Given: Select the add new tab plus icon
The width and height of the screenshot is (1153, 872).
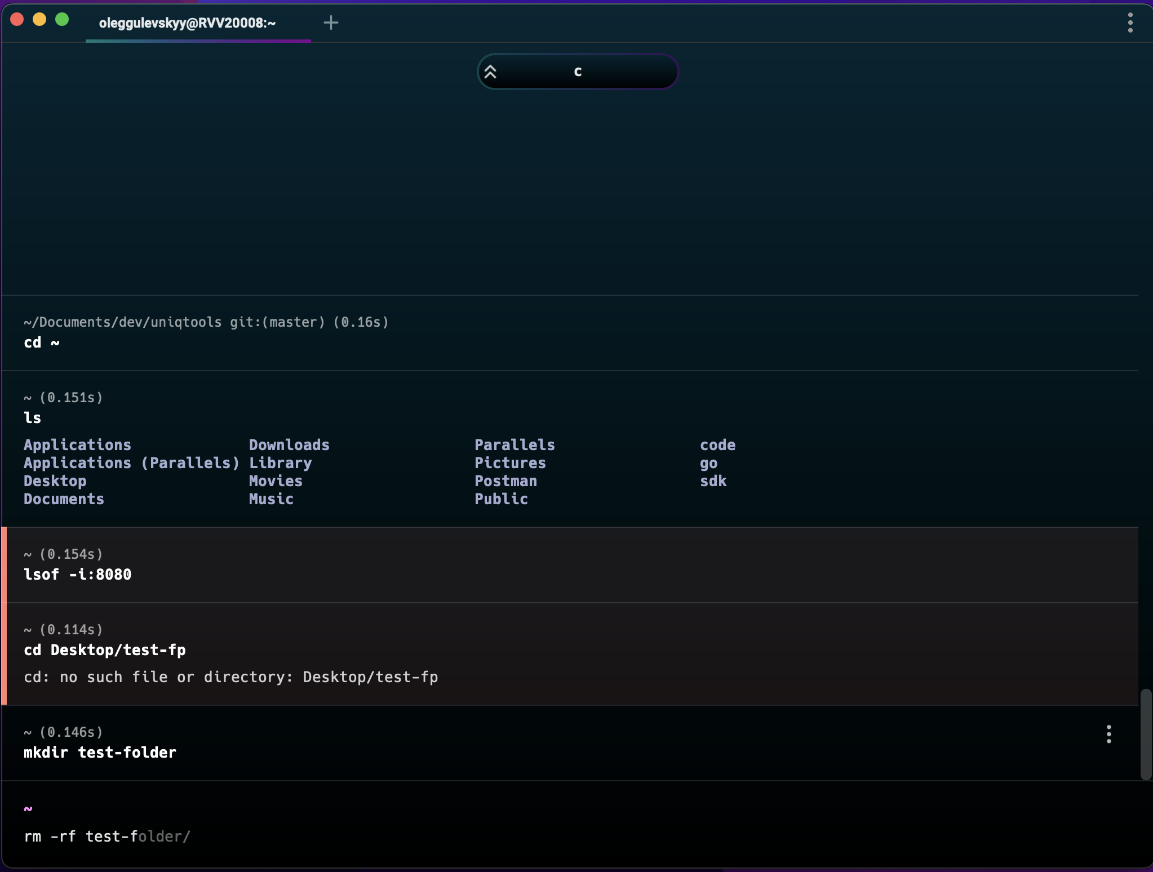Looking at the screenshot, I should point(331,23).
